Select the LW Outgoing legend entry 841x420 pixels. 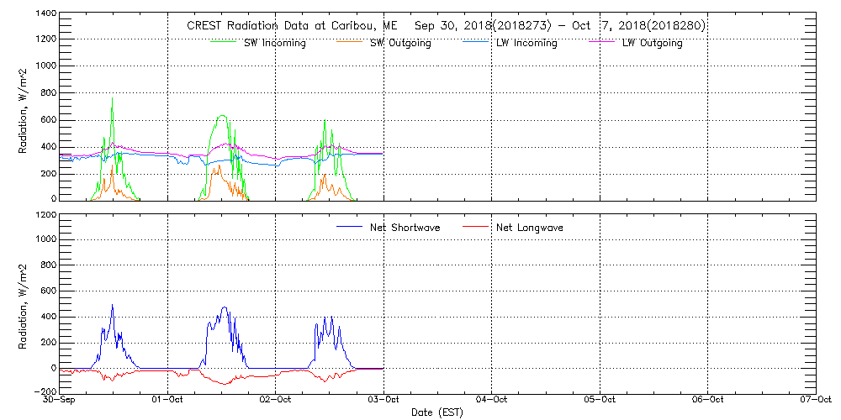pos(652,43)
